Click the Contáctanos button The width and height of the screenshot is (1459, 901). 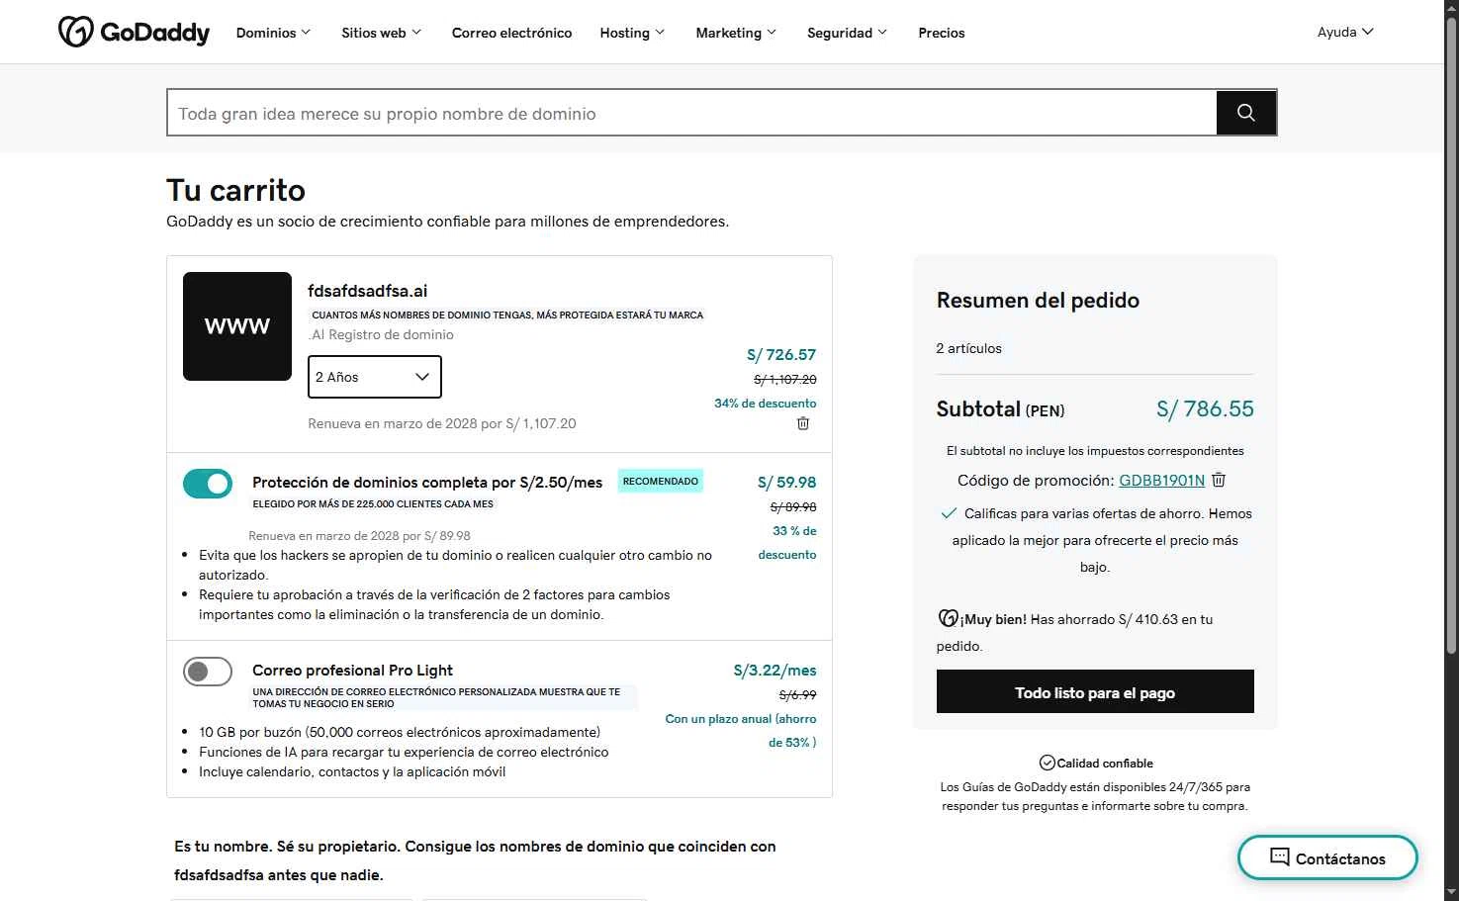(x=1327, y=857)
